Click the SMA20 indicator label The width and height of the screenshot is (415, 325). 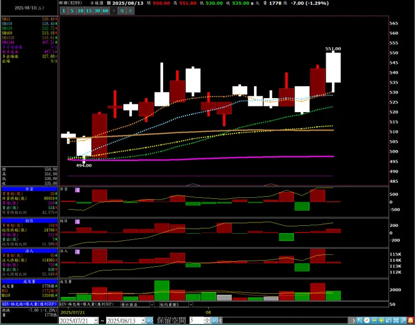[x=7, y=28]
